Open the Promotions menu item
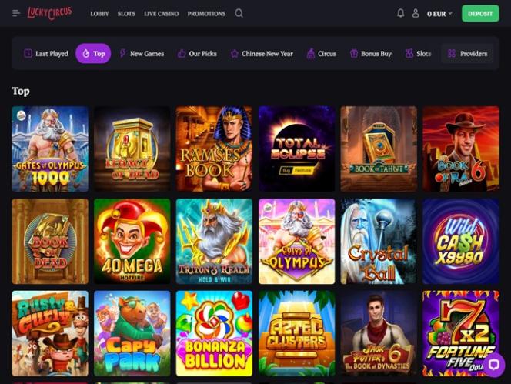 206,14
